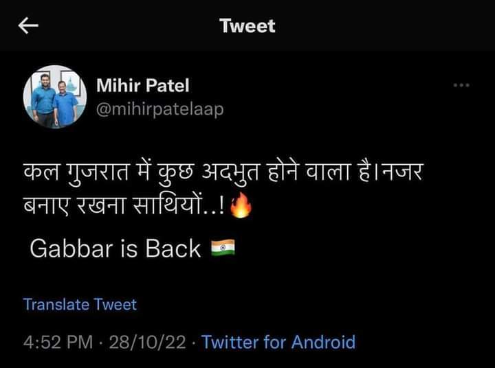Tap the India flag emoji
This screenshot has height=368, width=495.
[x=223, y=248]
